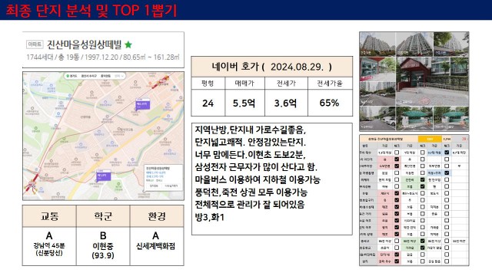Screen dimensions: 492x276
Task: Click the 아파트 badge before the complex name
Action: (x=35, y=44)
